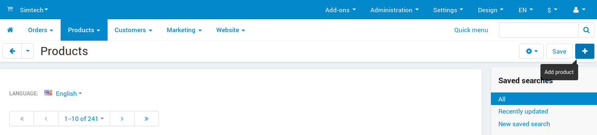The image size is (597, 135).
Task: Click the plus Add product button
Action: click(585, 51)
